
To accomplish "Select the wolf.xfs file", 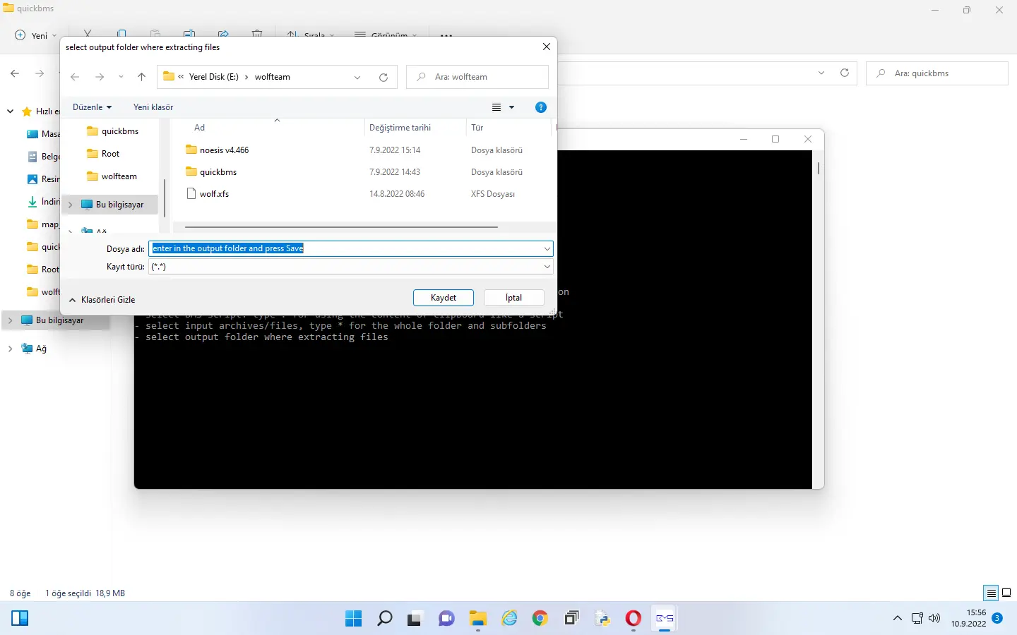I will [214, 194].
